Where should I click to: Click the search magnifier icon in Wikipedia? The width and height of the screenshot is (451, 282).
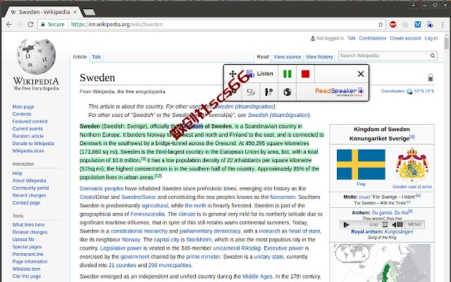[432, 56]
